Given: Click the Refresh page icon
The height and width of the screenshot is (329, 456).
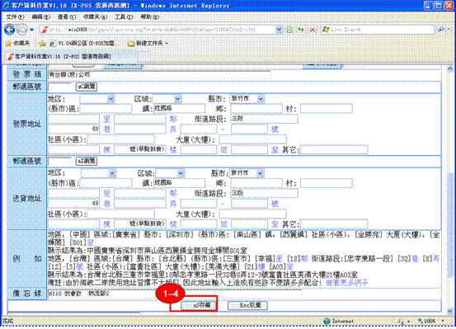Looking at the screenshot, I should (301, 30).
